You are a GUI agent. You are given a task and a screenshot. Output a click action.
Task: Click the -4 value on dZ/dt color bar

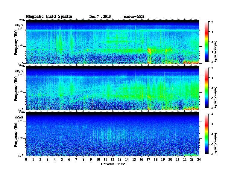pos(212,134)
